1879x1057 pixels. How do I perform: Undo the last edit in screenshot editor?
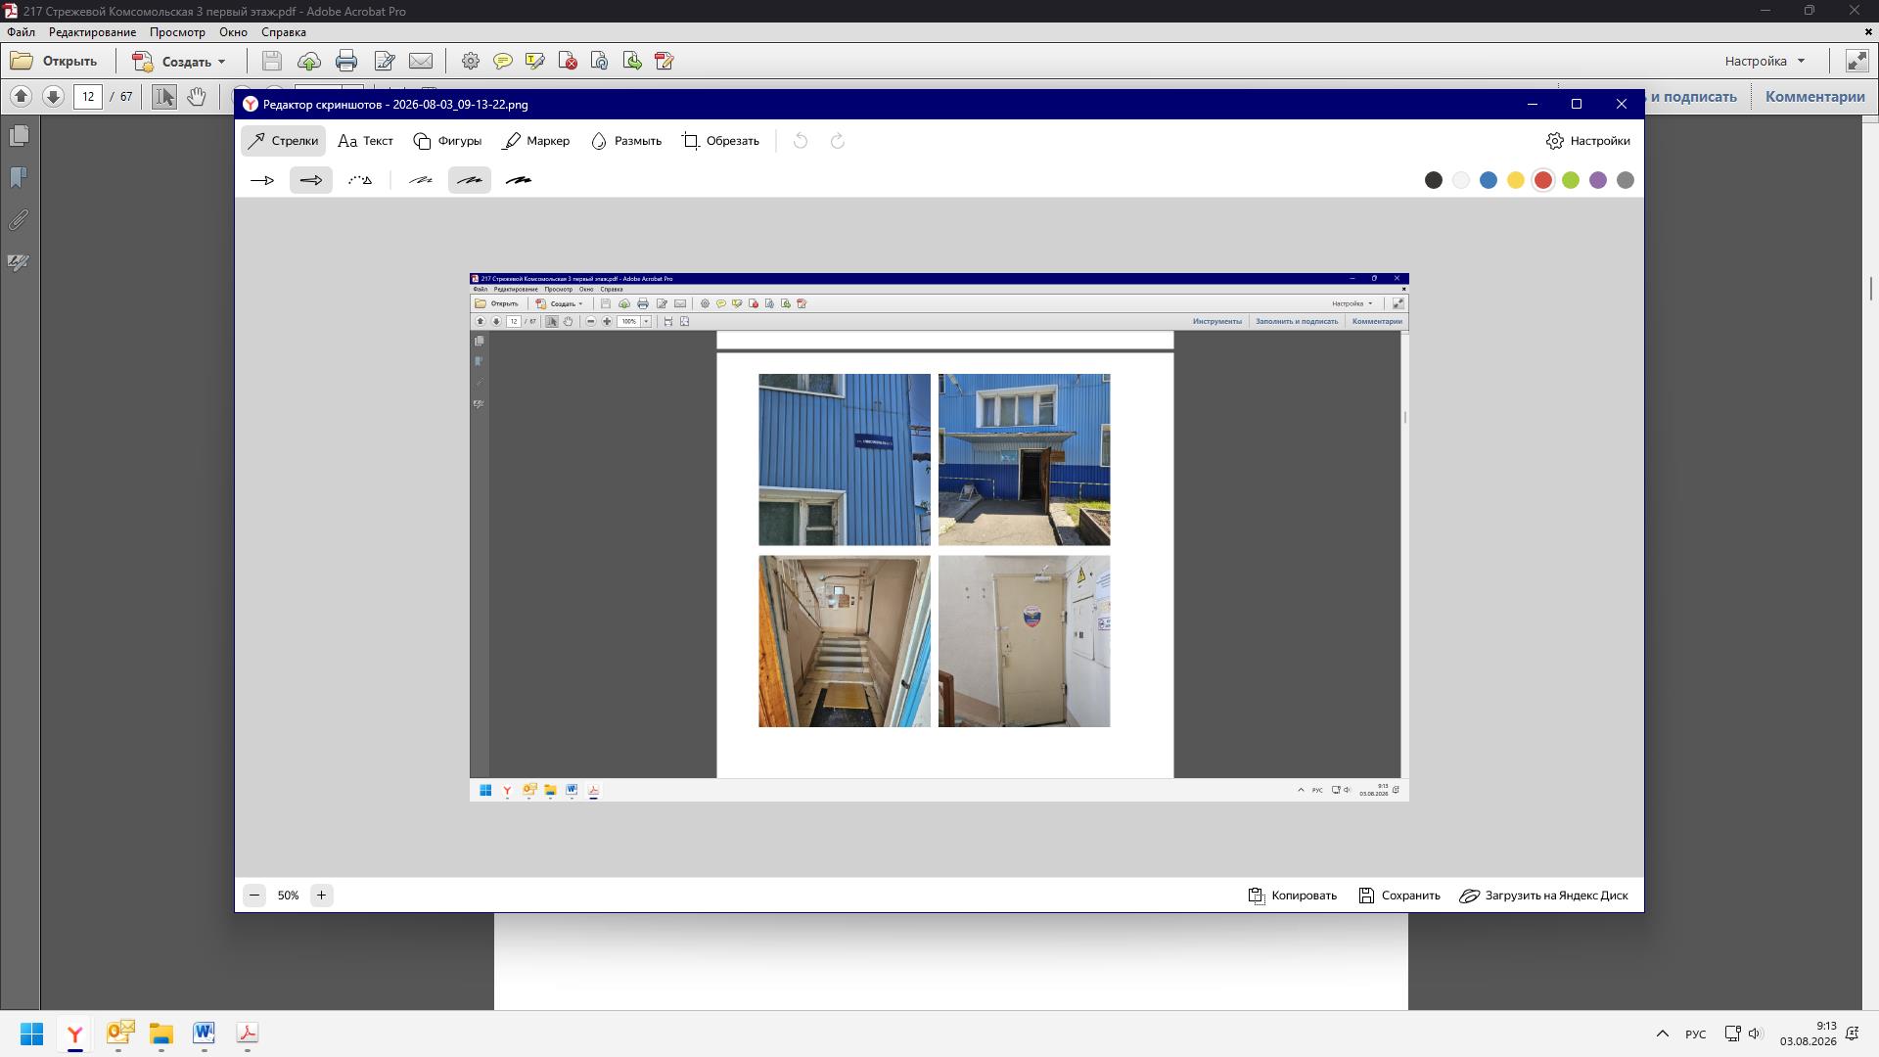(801, 141)
